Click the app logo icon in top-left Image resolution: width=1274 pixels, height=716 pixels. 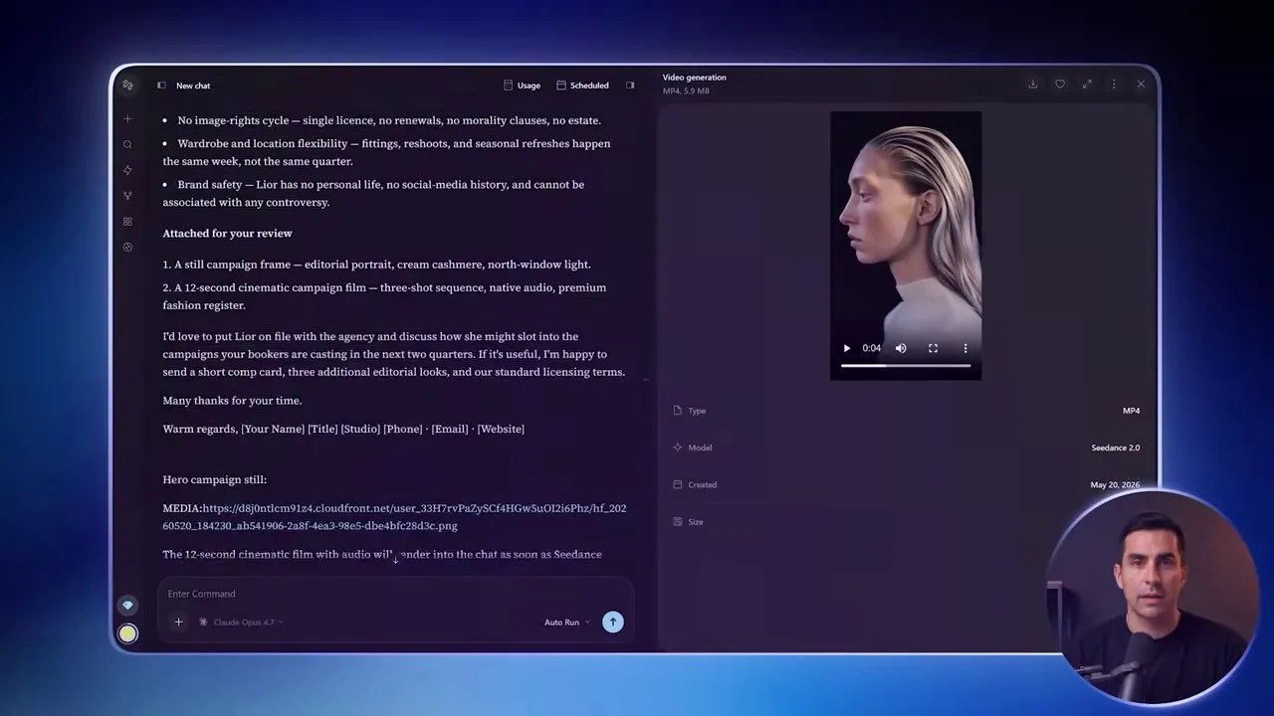(127, 86)
